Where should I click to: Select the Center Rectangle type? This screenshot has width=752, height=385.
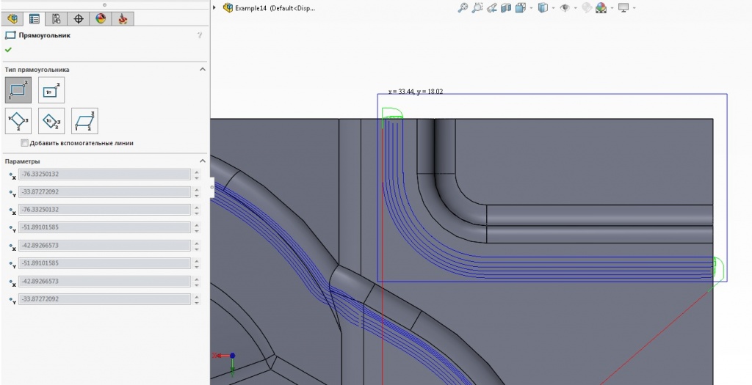click(51, 90)
